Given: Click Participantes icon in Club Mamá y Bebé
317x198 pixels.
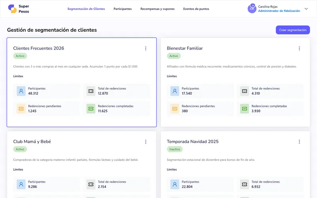Looking at the screenshot, I should tap(21, 184).
